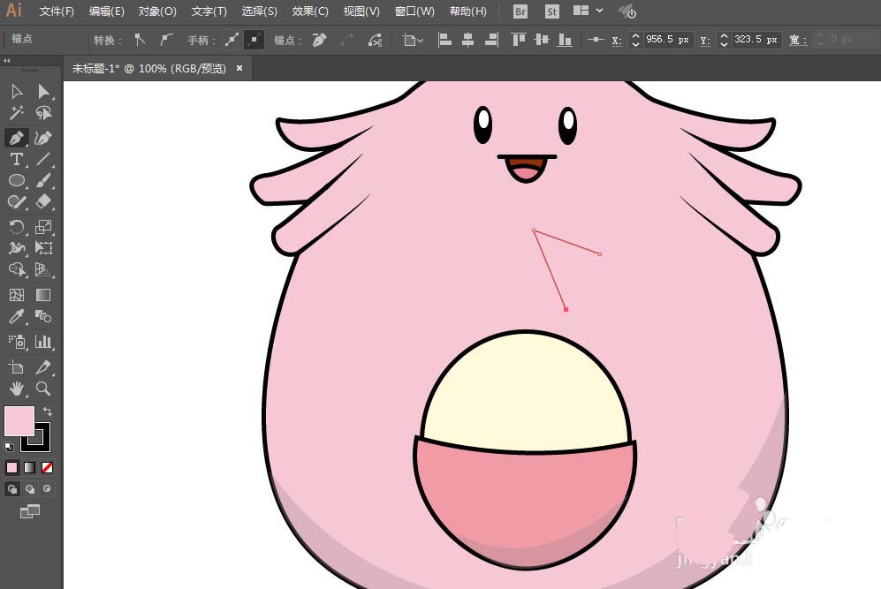Select the Selection tool (black arrow outline)

pyautogui.click(x=17, y=92)
